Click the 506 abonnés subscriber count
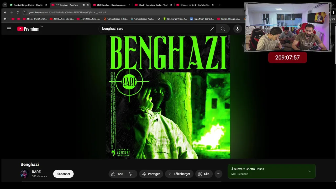The width and height of the screenshot is (336, 189). [39, 176]
